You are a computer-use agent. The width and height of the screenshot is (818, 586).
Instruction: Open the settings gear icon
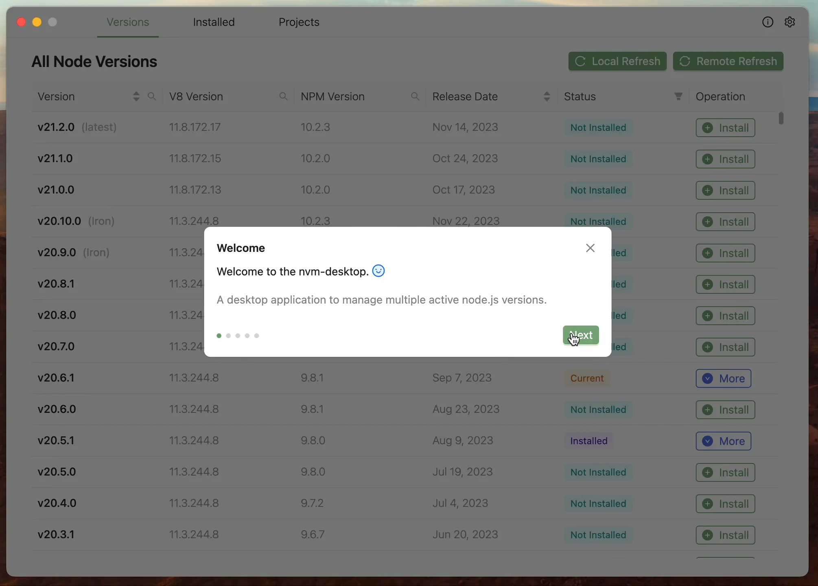(x=790, y=22)
